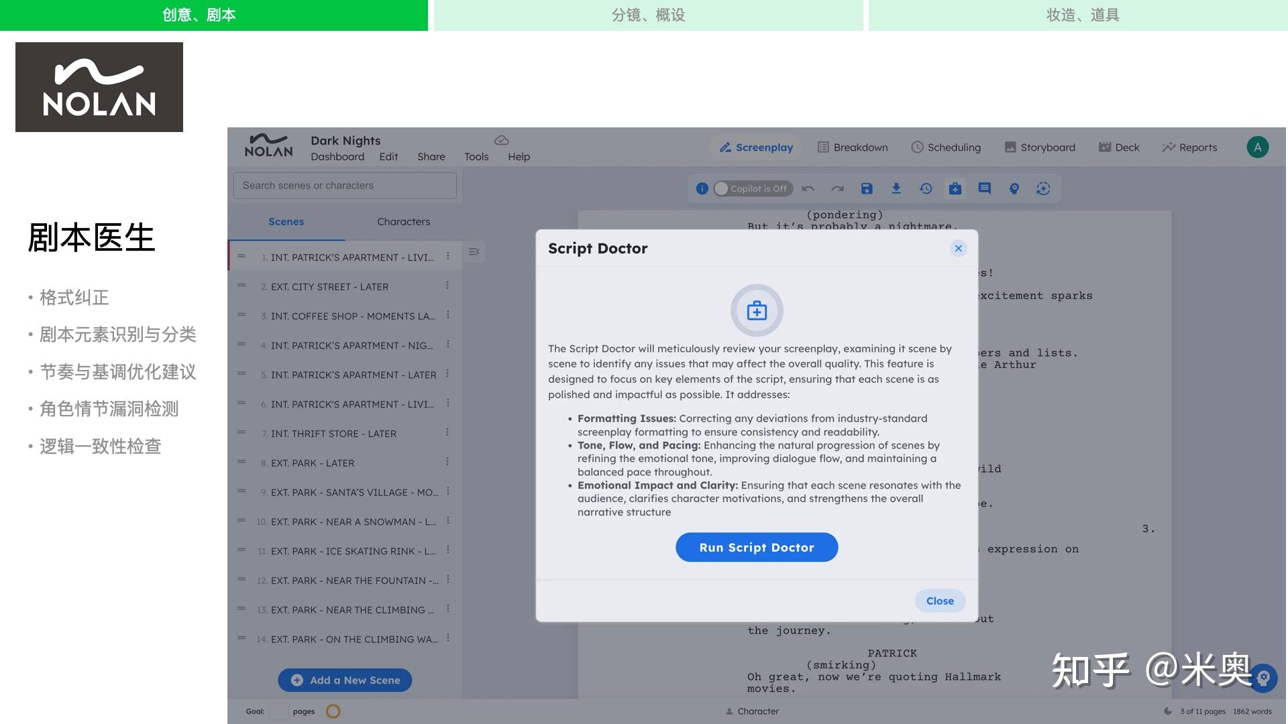This screenshot has width=1288, height=724.
Task: Select the Screenplay view tab
Action: pos(756,147)
